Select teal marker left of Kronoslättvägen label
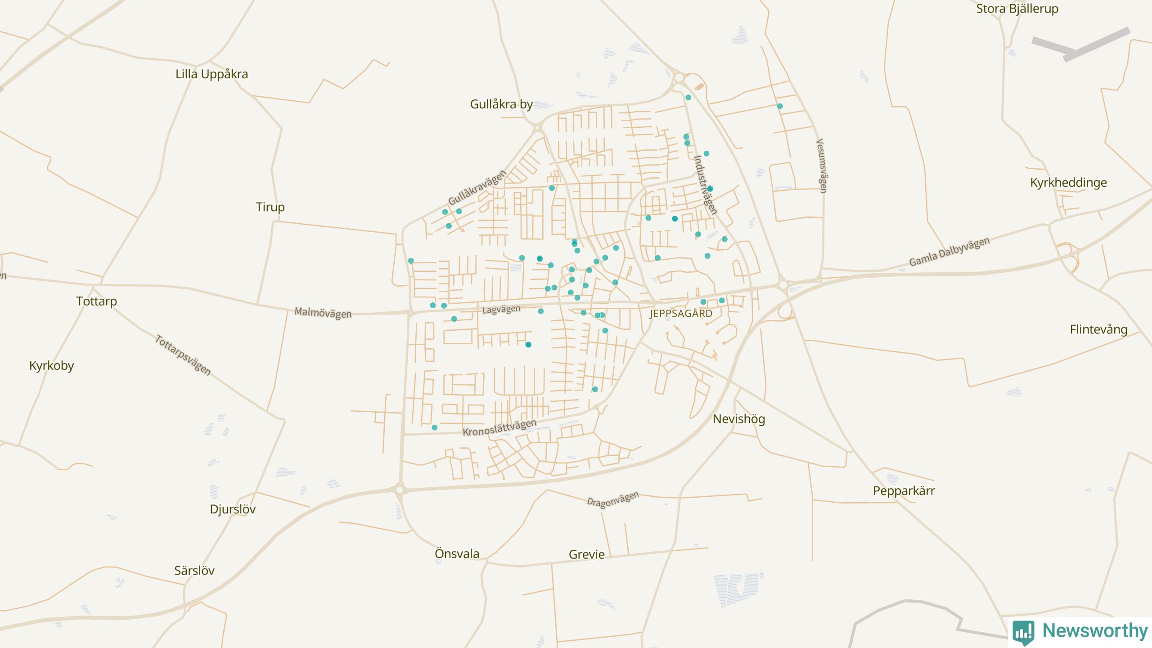This screenshot has width=1152, height=648. [434, 427]
